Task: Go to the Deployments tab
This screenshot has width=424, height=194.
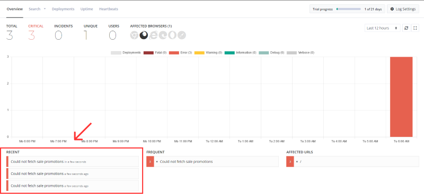Action: click(63, 9)
